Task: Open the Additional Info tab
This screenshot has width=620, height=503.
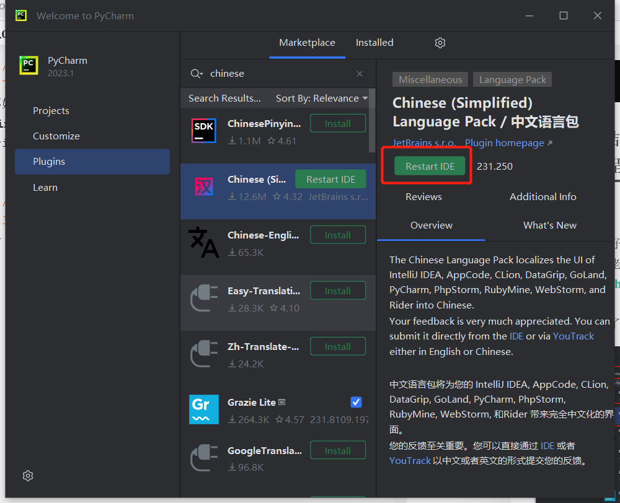Action: 543,197
